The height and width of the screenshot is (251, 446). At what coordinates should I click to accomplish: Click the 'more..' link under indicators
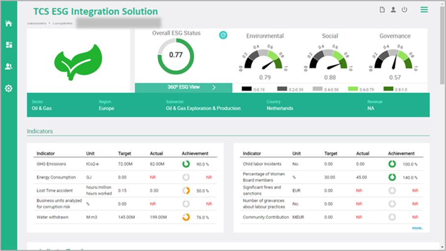tap(418, 228)
